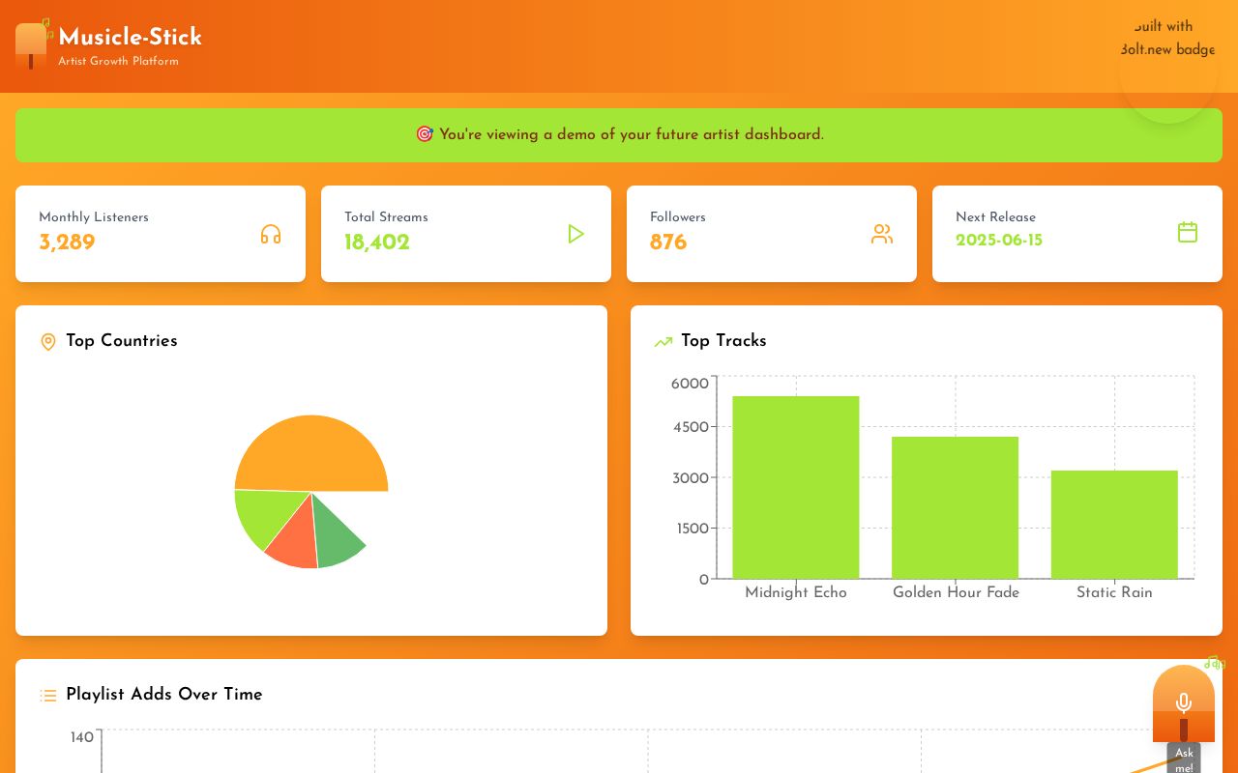
Task: Click the map pin icon beside Top Countries
Action: [x=48, y=342]
